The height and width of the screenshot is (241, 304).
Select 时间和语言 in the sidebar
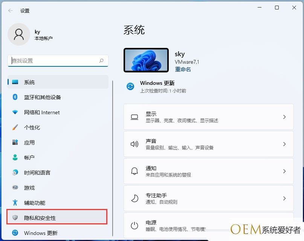coord(37,173)
